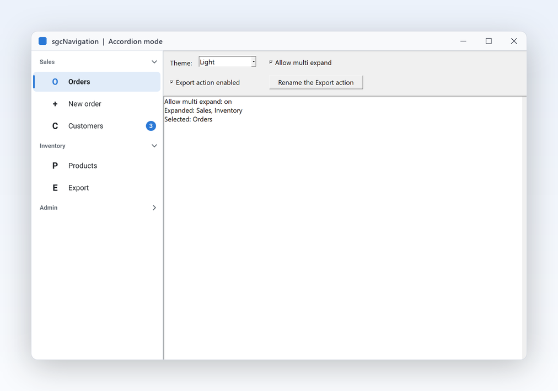
Task: Open New order navigation item
Action: click(97, 104)
